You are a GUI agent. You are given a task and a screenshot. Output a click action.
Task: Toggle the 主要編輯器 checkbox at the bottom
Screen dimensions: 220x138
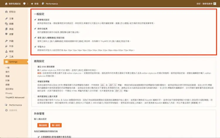pyautogui.click(x=39, y=137)
